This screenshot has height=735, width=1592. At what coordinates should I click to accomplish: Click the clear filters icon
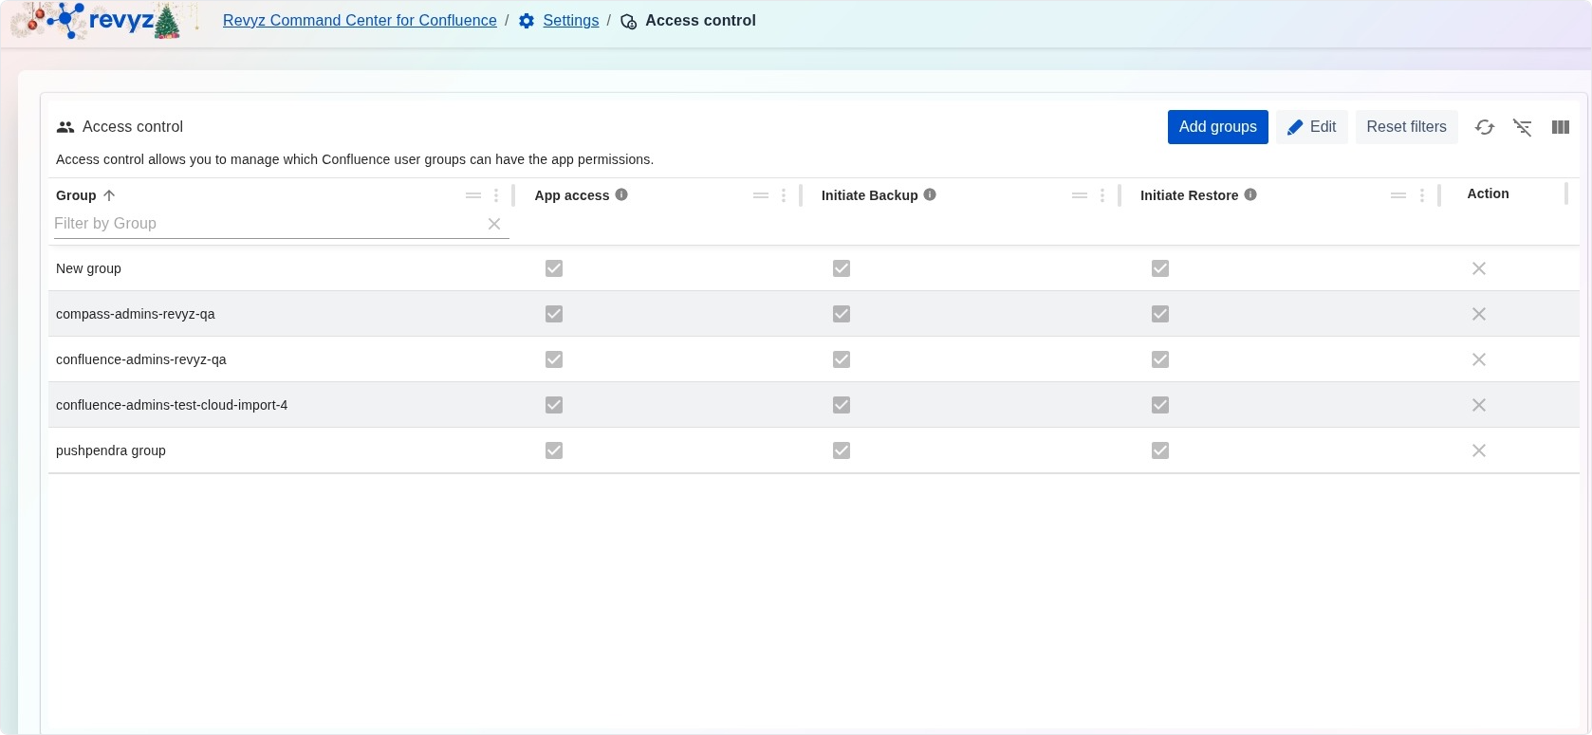tap(1522, 127)
